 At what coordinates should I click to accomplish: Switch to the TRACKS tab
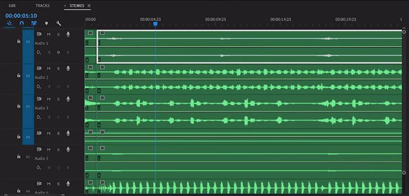(x=42, y=6)
